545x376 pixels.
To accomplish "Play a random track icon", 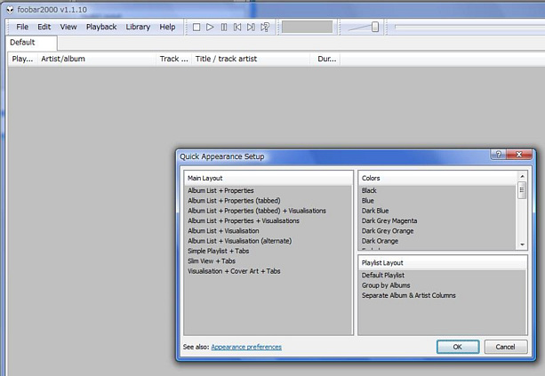I will (x=265, y=27).
